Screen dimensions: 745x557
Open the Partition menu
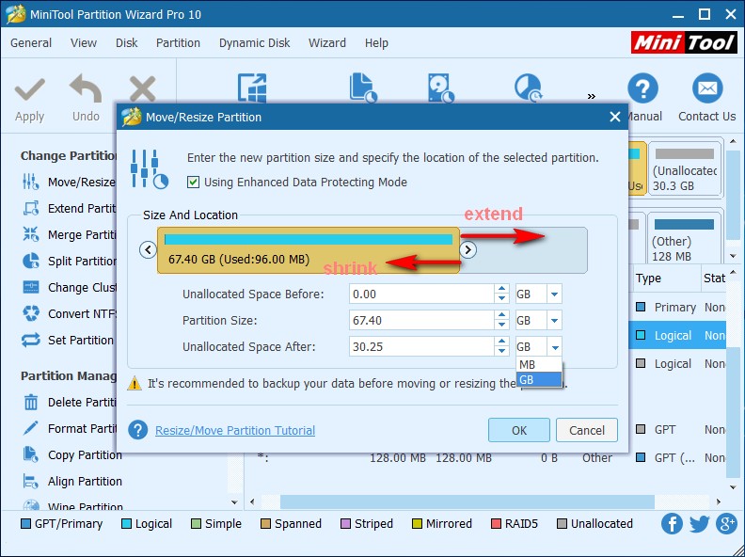178,42
